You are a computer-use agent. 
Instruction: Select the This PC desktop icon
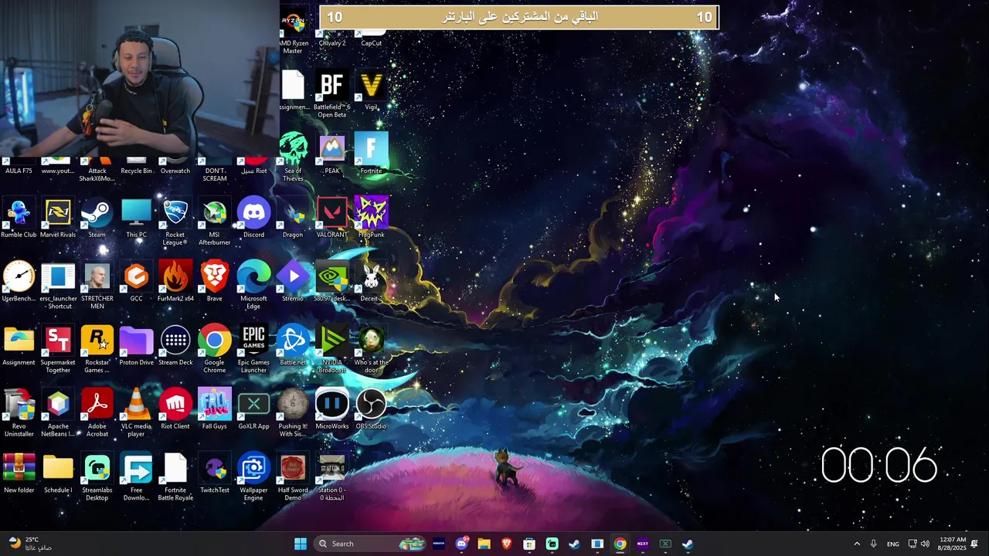click(x=136, y=218)
